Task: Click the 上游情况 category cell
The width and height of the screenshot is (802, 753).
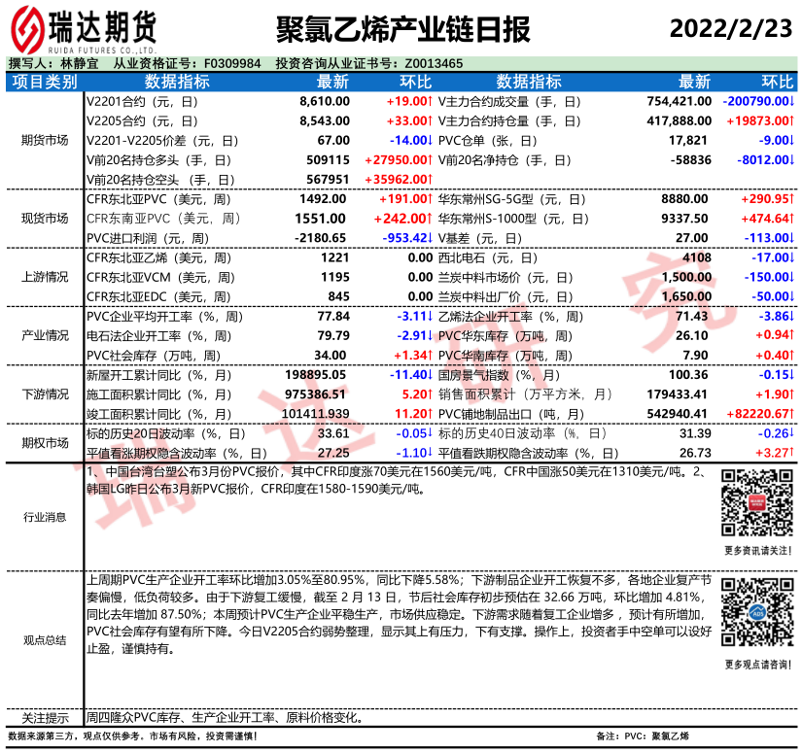Action: pos(45,277)
